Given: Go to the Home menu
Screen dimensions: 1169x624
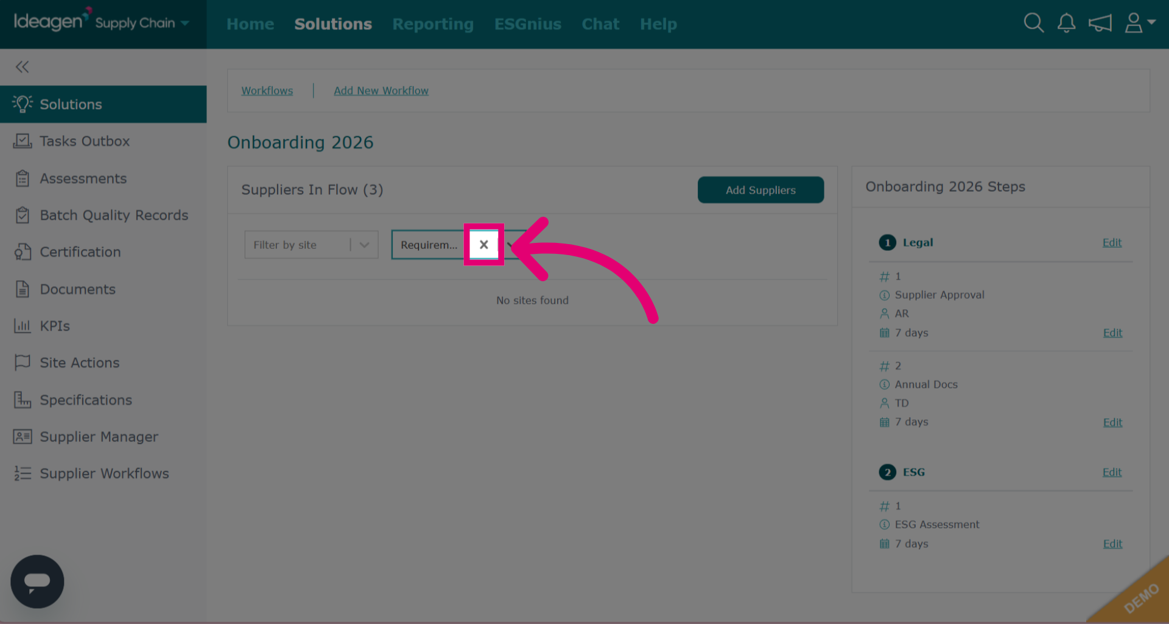Looking at the screenshot, I should (x=250, y=24).
